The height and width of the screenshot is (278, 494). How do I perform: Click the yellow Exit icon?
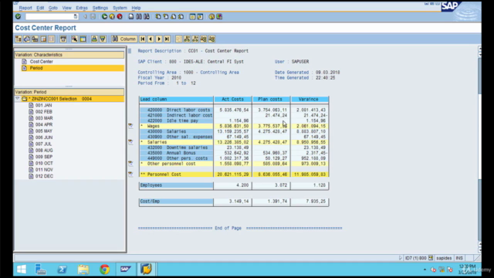coord(112,16)
